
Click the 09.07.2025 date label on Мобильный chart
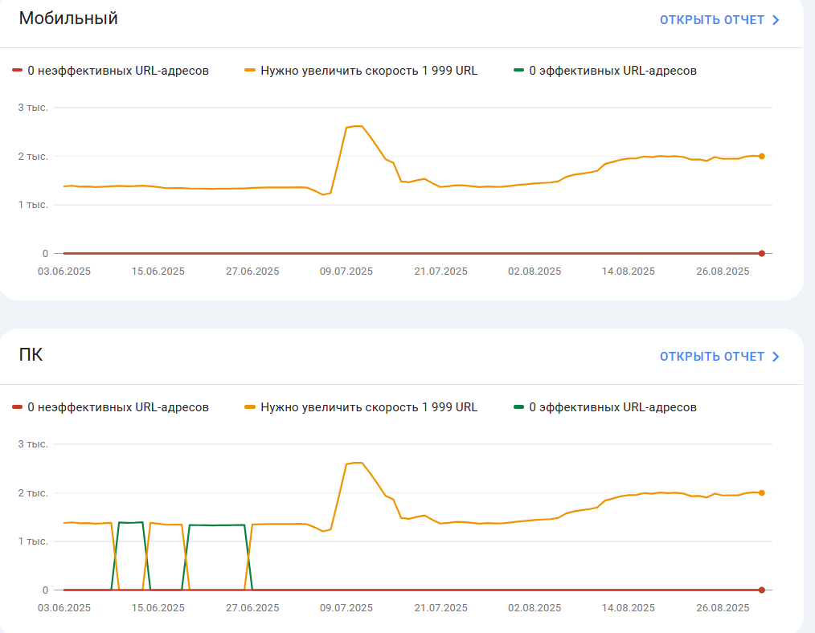coord(346,271)
